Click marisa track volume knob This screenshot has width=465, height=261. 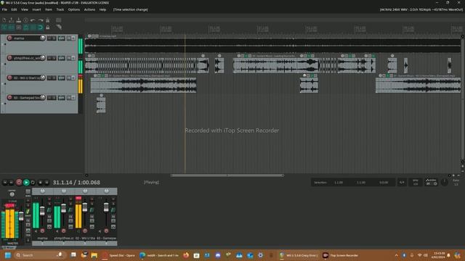(43, 38)
